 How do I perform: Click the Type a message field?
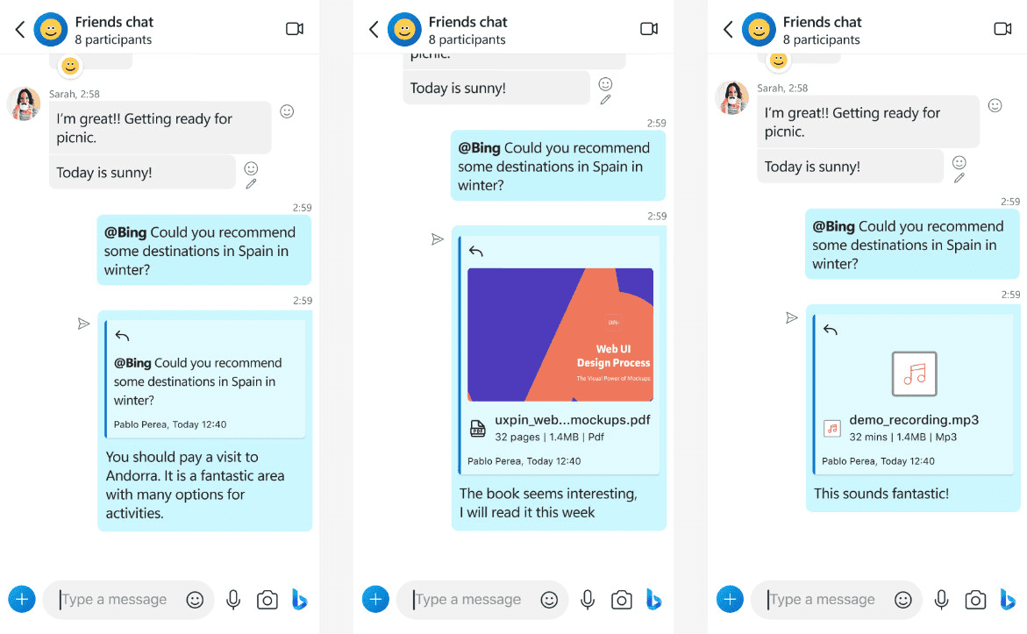114,599
